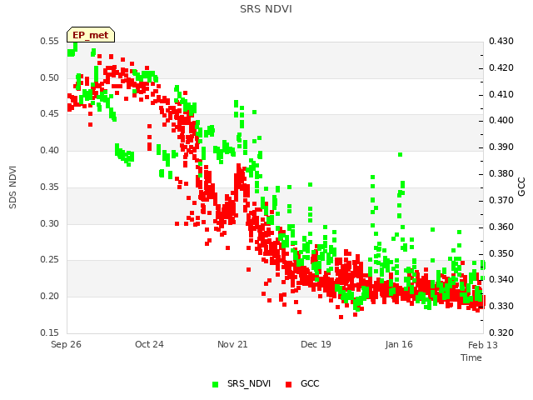Click the 0.410 right axis value
Viewport: 533px width, 400px height.
tap(501, 94)
